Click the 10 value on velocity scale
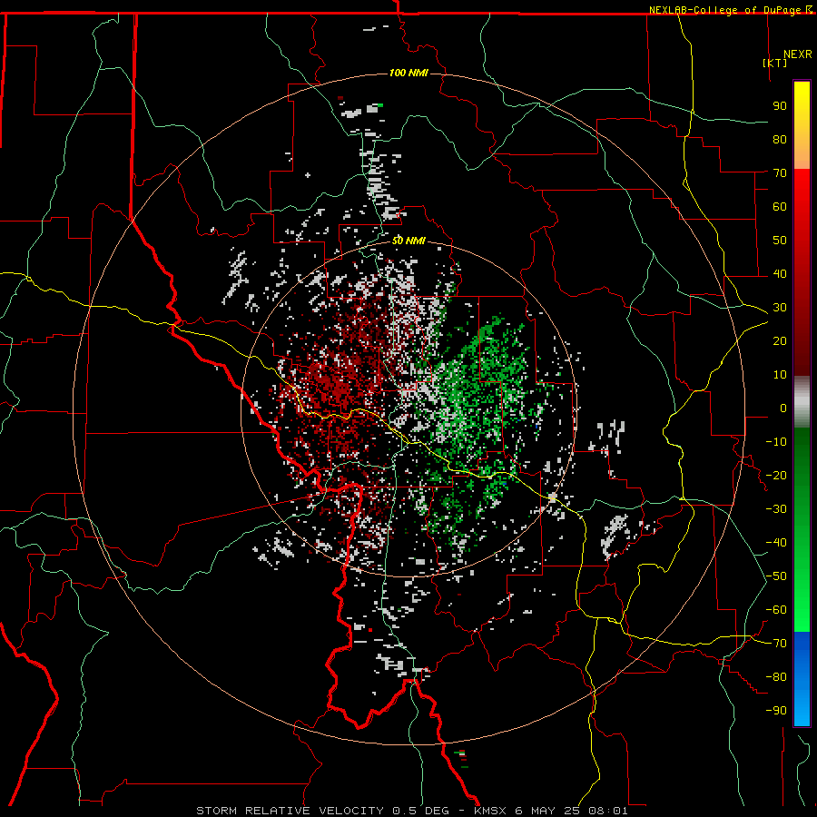Viewport: 817px width, 817px height. point(780,375)
